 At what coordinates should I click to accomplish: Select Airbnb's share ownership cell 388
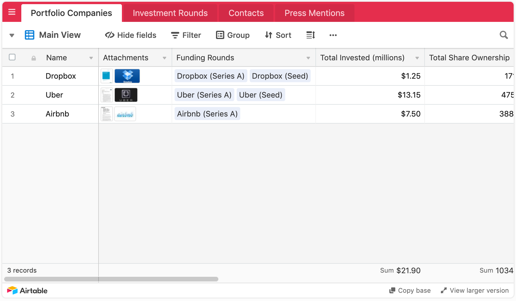pyautogui.click(x=469, y=114)
